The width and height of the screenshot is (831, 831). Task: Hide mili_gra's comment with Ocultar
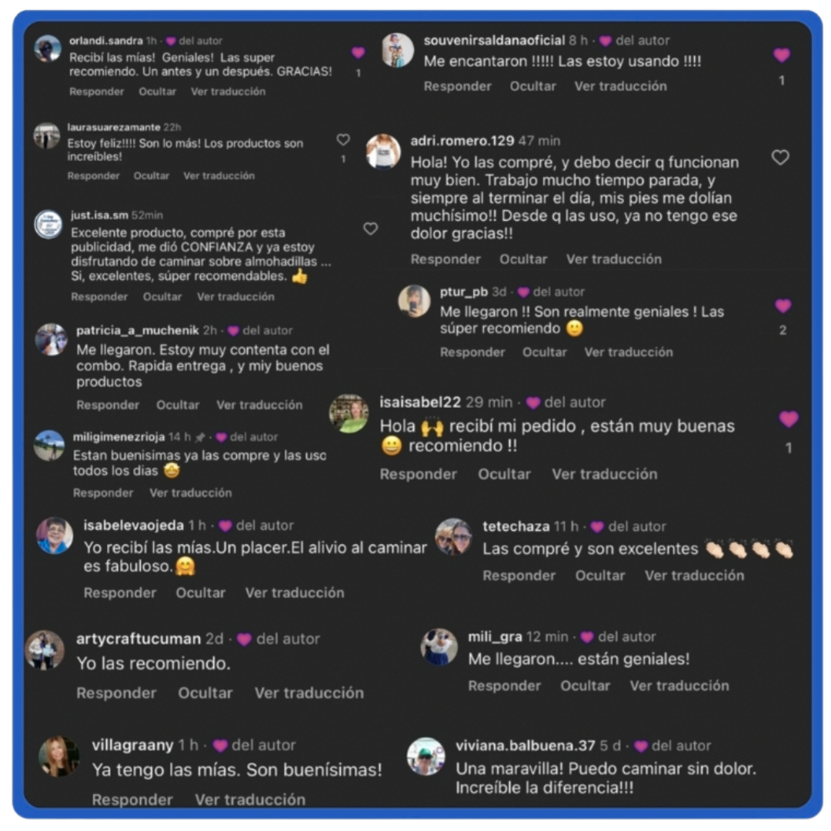(585, 686)
